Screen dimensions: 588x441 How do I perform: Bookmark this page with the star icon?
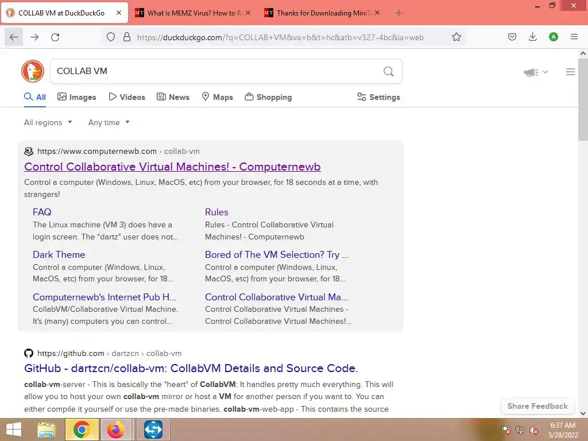(457, 37)
